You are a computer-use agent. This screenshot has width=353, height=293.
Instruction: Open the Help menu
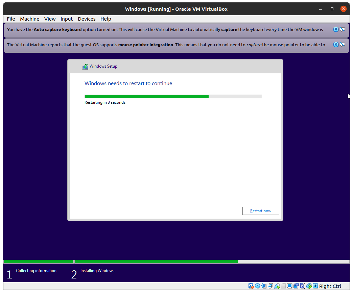click(x=105, y=19)
